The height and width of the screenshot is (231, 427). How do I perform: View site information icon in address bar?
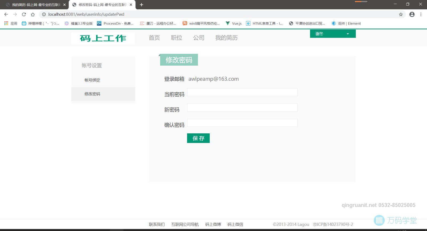tap(44, 14)
